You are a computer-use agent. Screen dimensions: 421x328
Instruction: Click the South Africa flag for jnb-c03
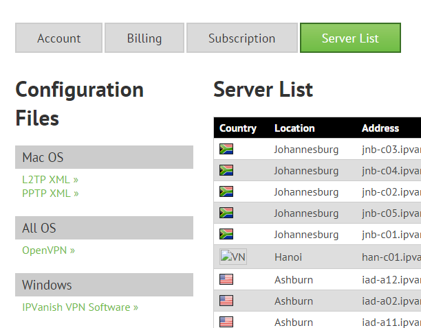click(x=226, y=149)
